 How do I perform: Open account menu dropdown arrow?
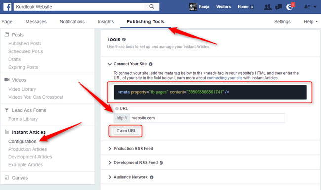[315, 7]
